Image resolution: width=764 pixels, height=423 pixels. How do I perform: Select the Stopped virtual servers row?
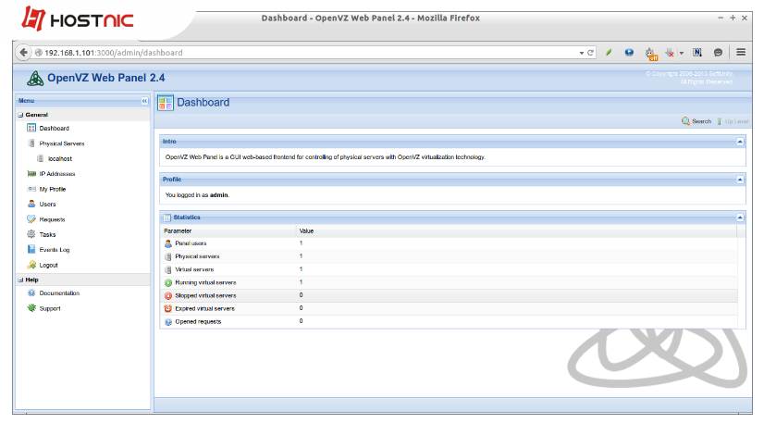pyautogui.click(x=449, y=295)
